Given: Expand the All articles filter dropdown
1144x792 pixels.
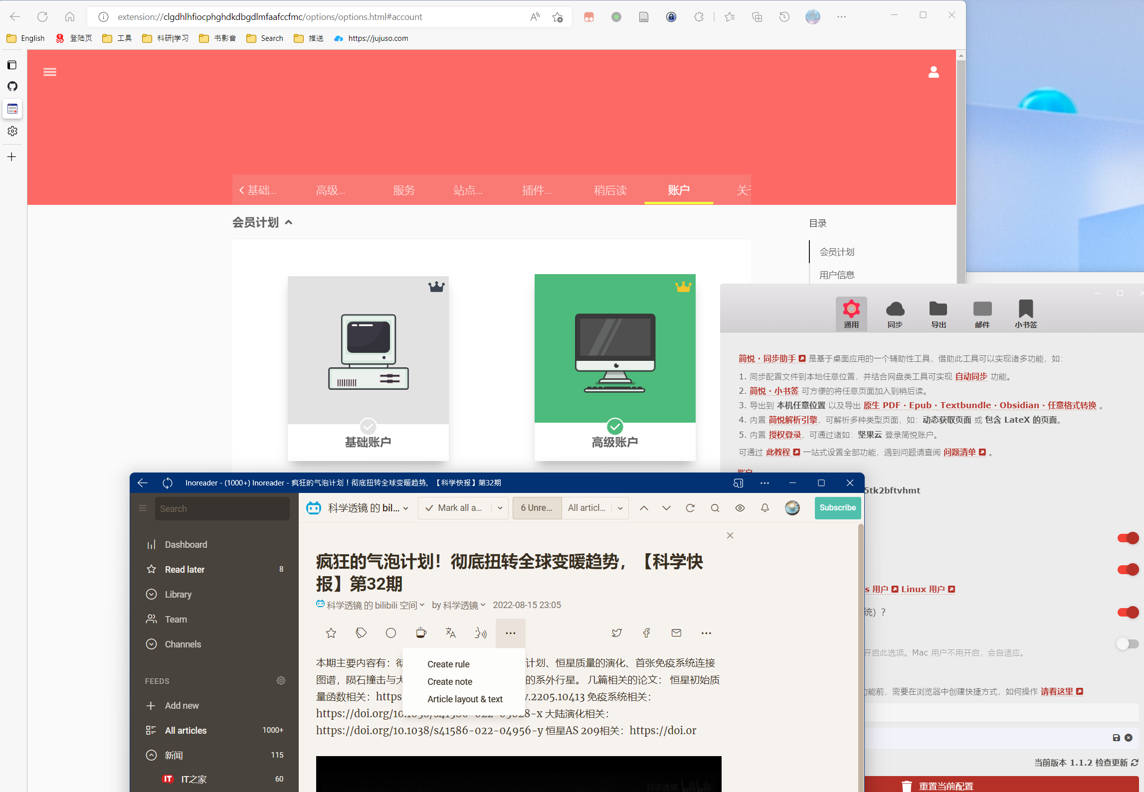Looking at the screenshot, I should pyautogui.click(x=620, y=508).
